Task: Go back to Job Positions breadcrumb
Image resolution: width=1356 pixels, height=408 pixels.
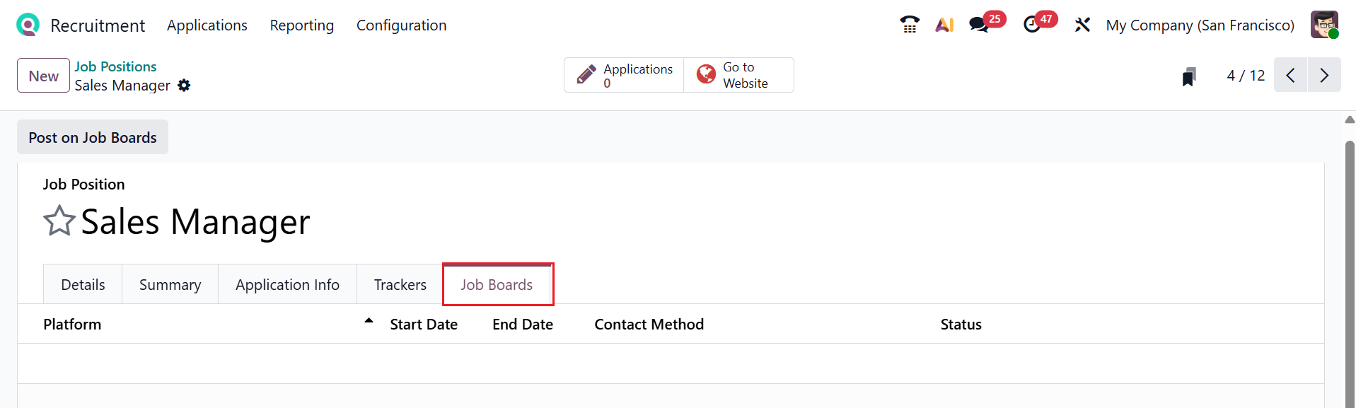Action: (115, 66)
